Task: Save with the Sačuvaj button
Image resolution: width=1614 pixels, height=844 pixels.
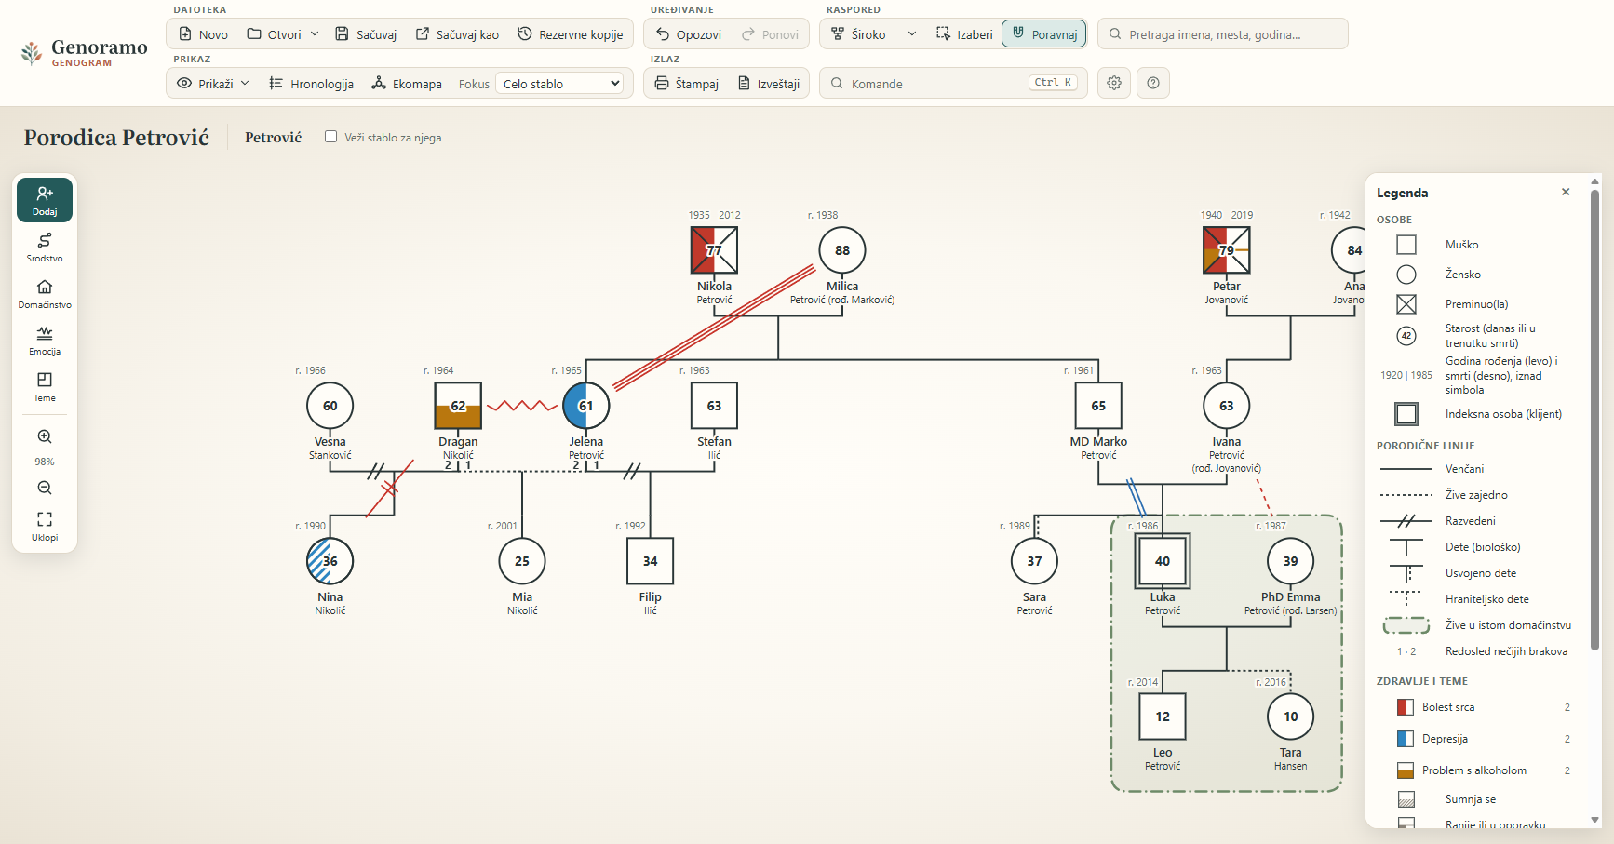Action: point(366,34)
